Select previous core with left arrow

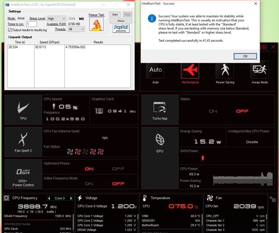(x=49, y=198)
